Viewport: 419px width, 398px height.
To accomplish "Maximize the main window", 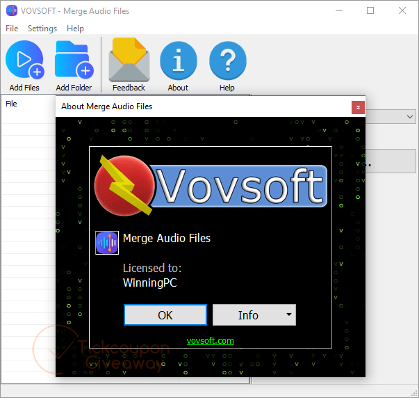I will [370, 10].
